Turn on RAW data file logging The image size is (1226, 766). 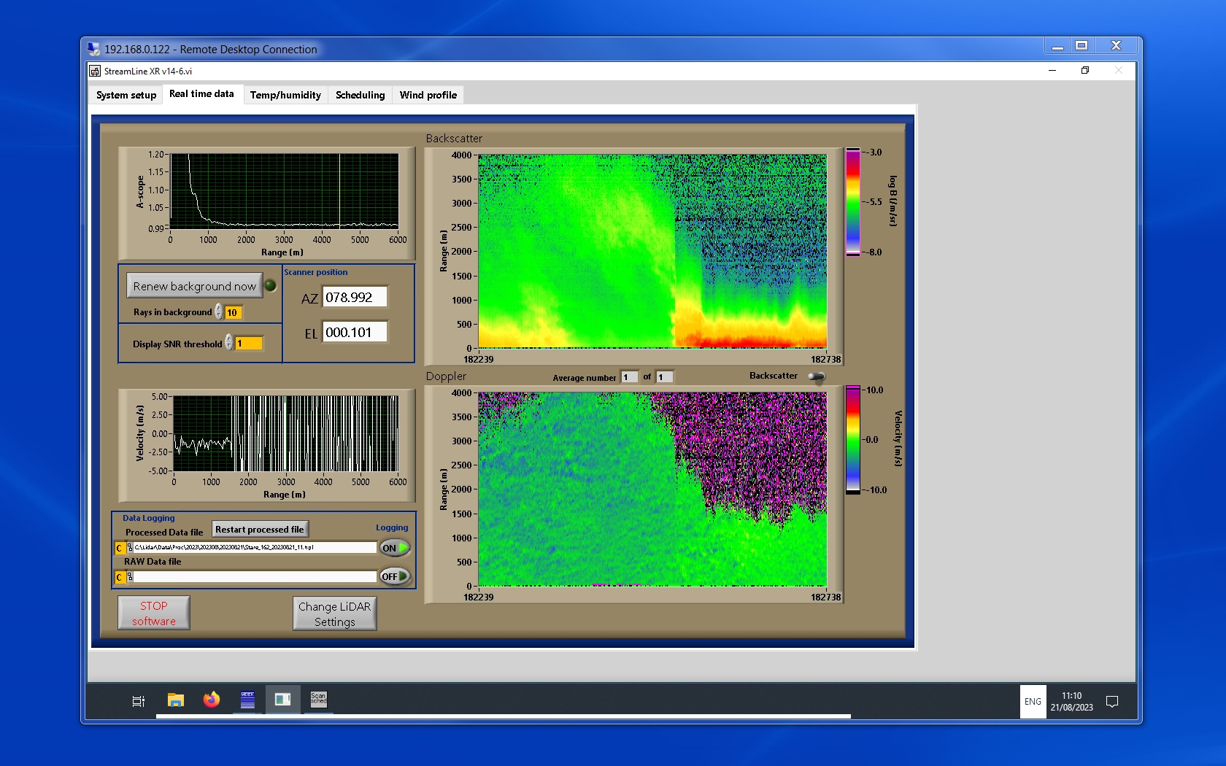pos(395,576)
